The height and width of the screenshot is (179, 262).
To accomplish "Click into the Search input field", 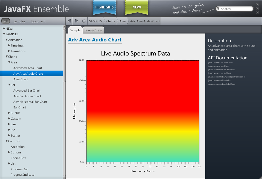I will [x=236, y=9].
